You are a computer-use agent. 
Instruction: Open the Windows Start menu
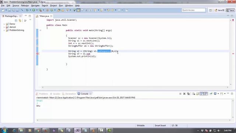click(x=4, y=130)
